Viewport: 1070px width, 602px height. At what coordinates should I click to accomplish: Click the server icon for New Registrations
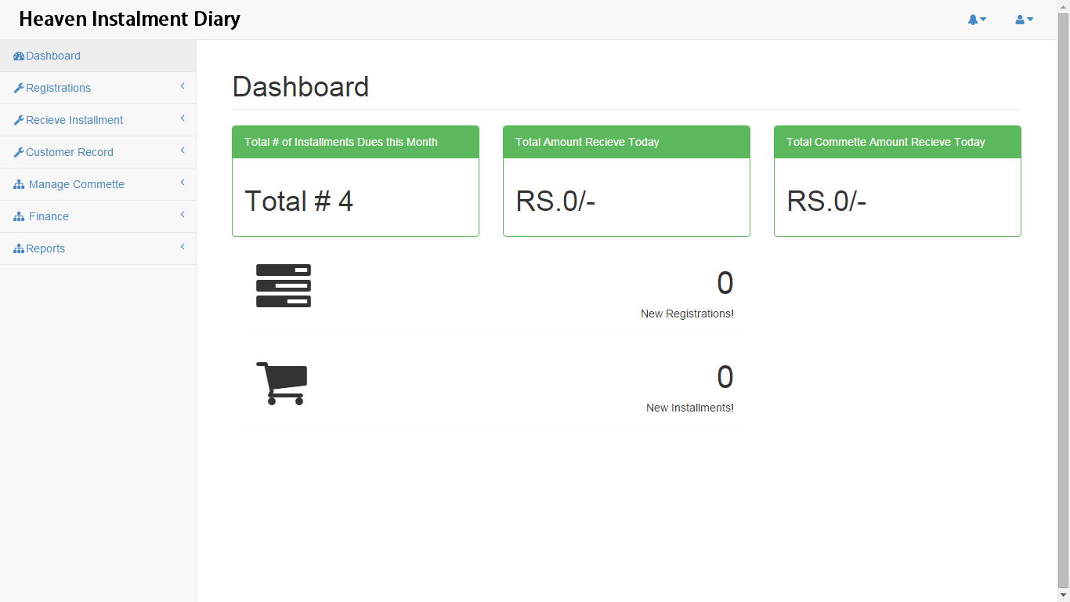[284, 285]
